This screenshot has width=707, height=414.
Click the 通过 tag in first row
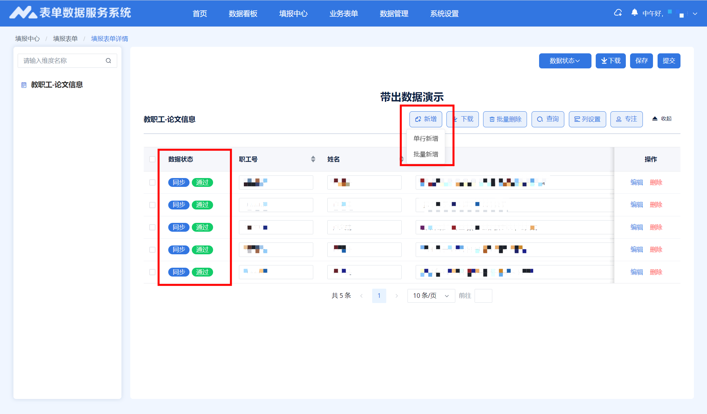[x=202, y=182]
